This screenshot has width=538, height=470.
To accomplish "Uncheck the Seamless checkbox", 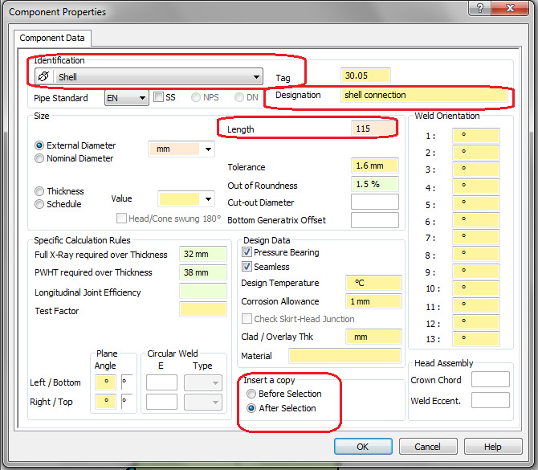I will [247, 267].
